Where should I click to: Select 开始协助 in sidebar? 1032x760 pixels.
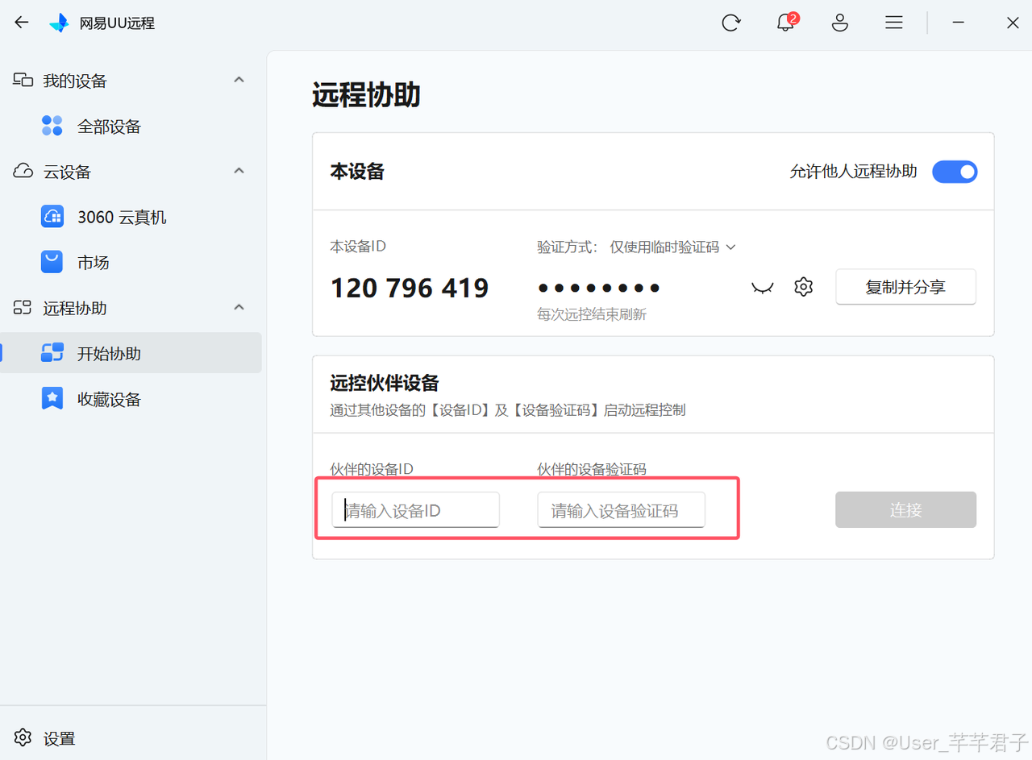point(131,353)
